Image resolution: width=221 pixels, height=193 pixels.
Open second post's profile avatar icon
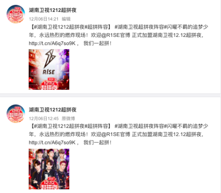click(16, 114)
